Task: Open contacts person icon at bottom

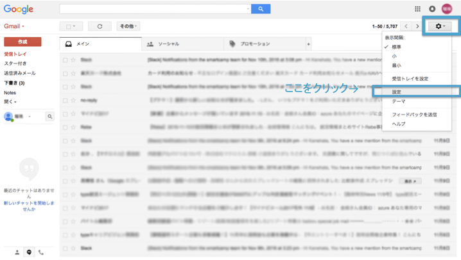Action: click(17, 252)
